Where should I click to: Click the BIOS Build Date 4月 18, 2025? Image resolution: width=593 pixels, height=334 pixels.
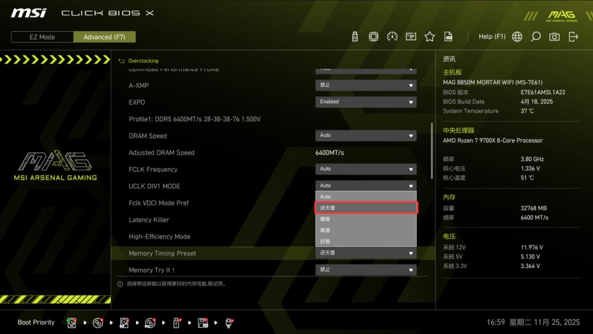pos(536,101)
